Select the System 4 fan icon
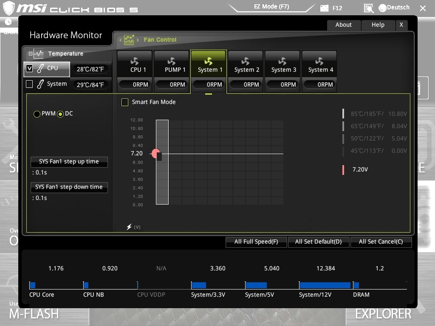Image resolution: width=435 pixels, height=326 pixels. 319,62
